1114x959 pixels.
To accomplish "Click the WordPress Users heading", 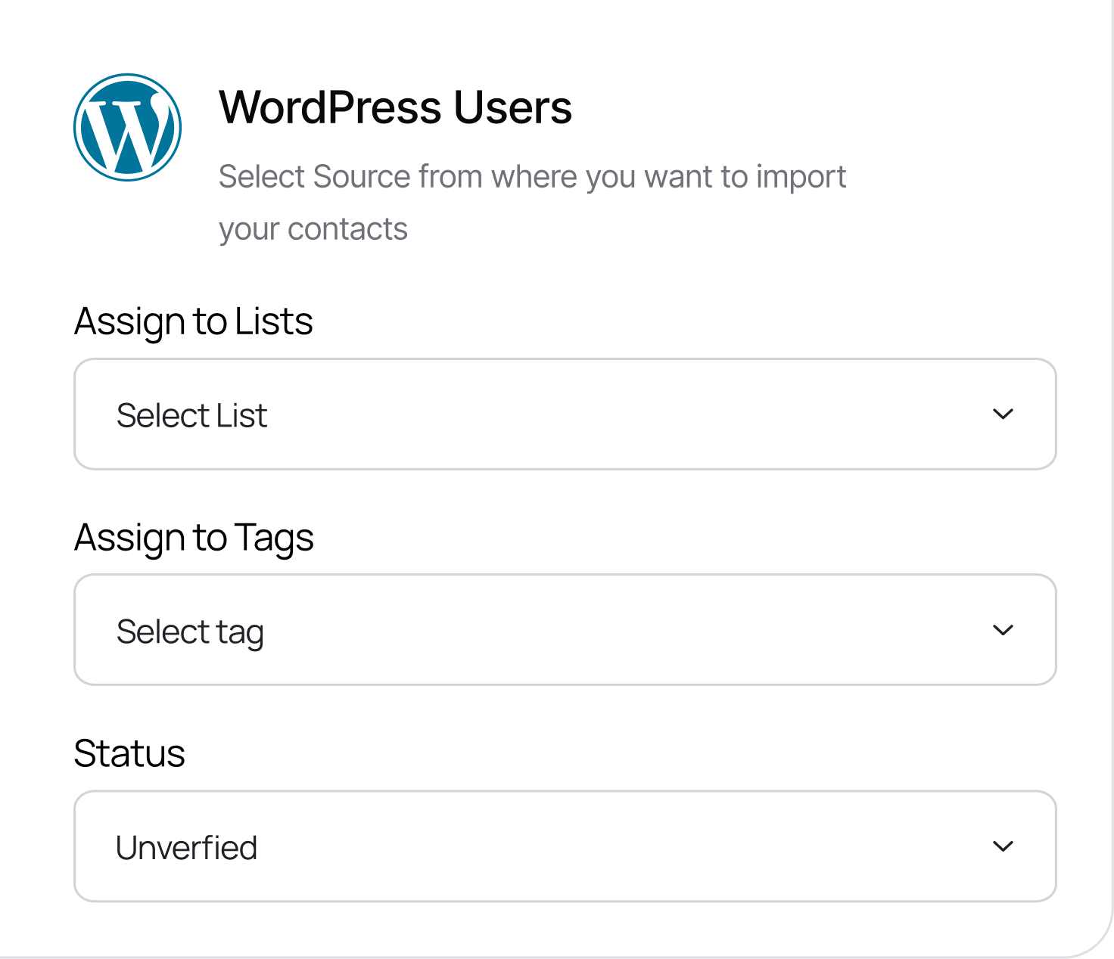I will pos(395,107).
